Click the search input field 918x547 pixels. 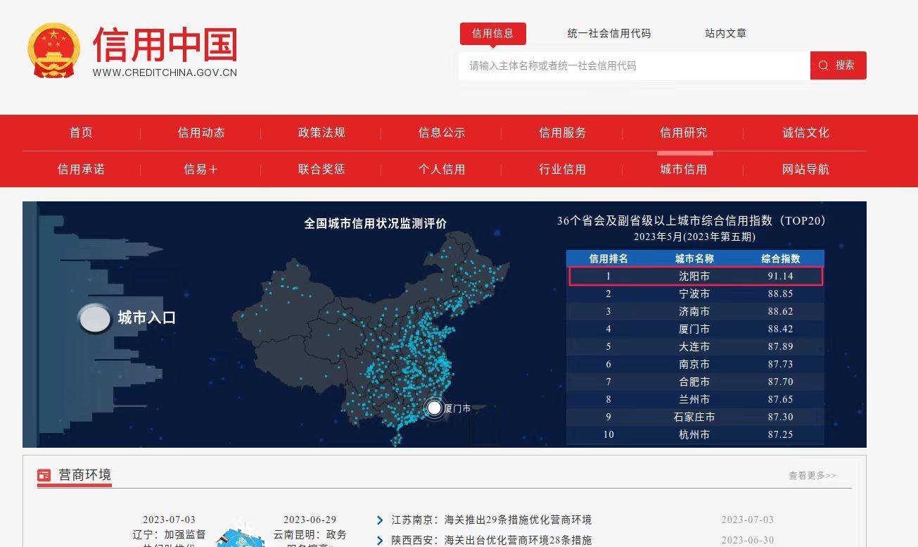[633, 65]
